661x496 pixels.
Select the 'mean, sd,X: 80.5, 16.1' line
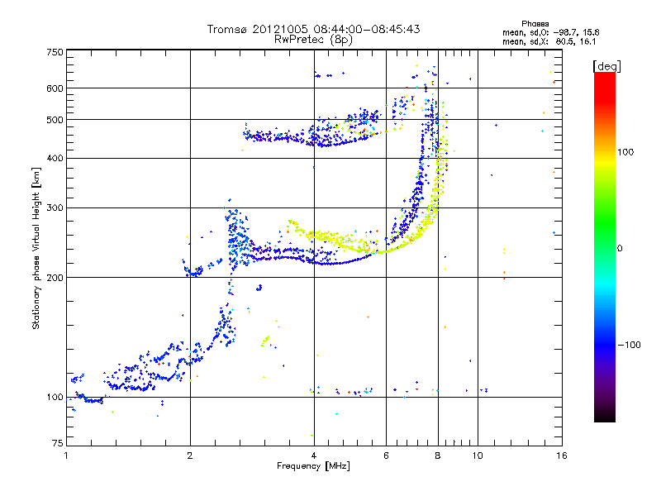coord(549,41)
